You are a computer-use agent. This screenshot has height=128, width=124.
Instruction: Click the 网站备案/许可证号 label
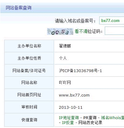[29, 71]
